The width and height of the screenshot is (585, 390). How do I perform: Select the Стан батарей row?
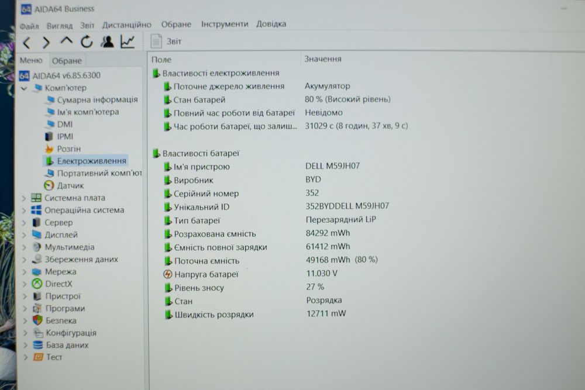click(x=277, y=99)
